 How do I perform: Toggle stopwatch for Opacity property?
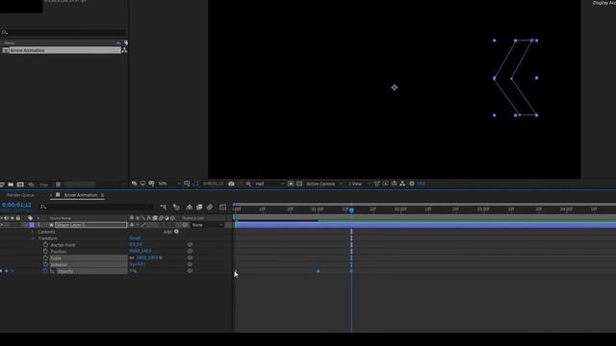tap(45, 271)
